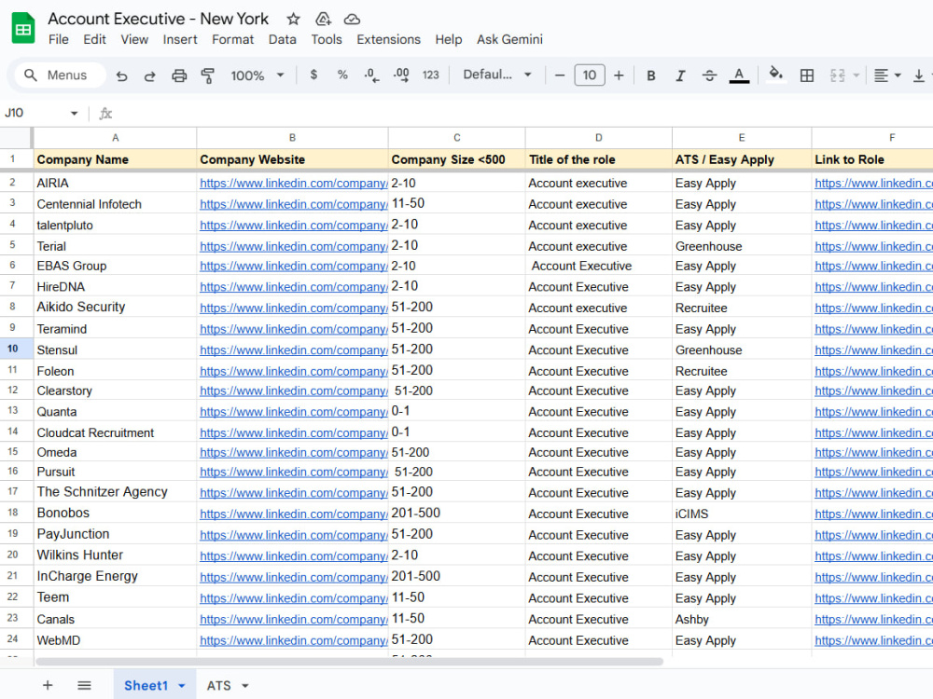This screenshot has height=699, width=933.
Task: Click the horizontal scrollbar
Action: 349,662
